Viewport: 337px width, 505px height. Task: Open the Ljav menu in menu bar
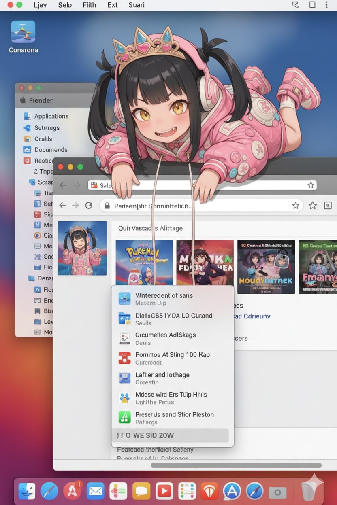point(41,5)
